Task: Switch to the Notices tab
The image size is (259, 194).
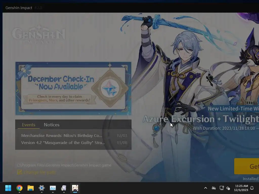Action: 52,125
